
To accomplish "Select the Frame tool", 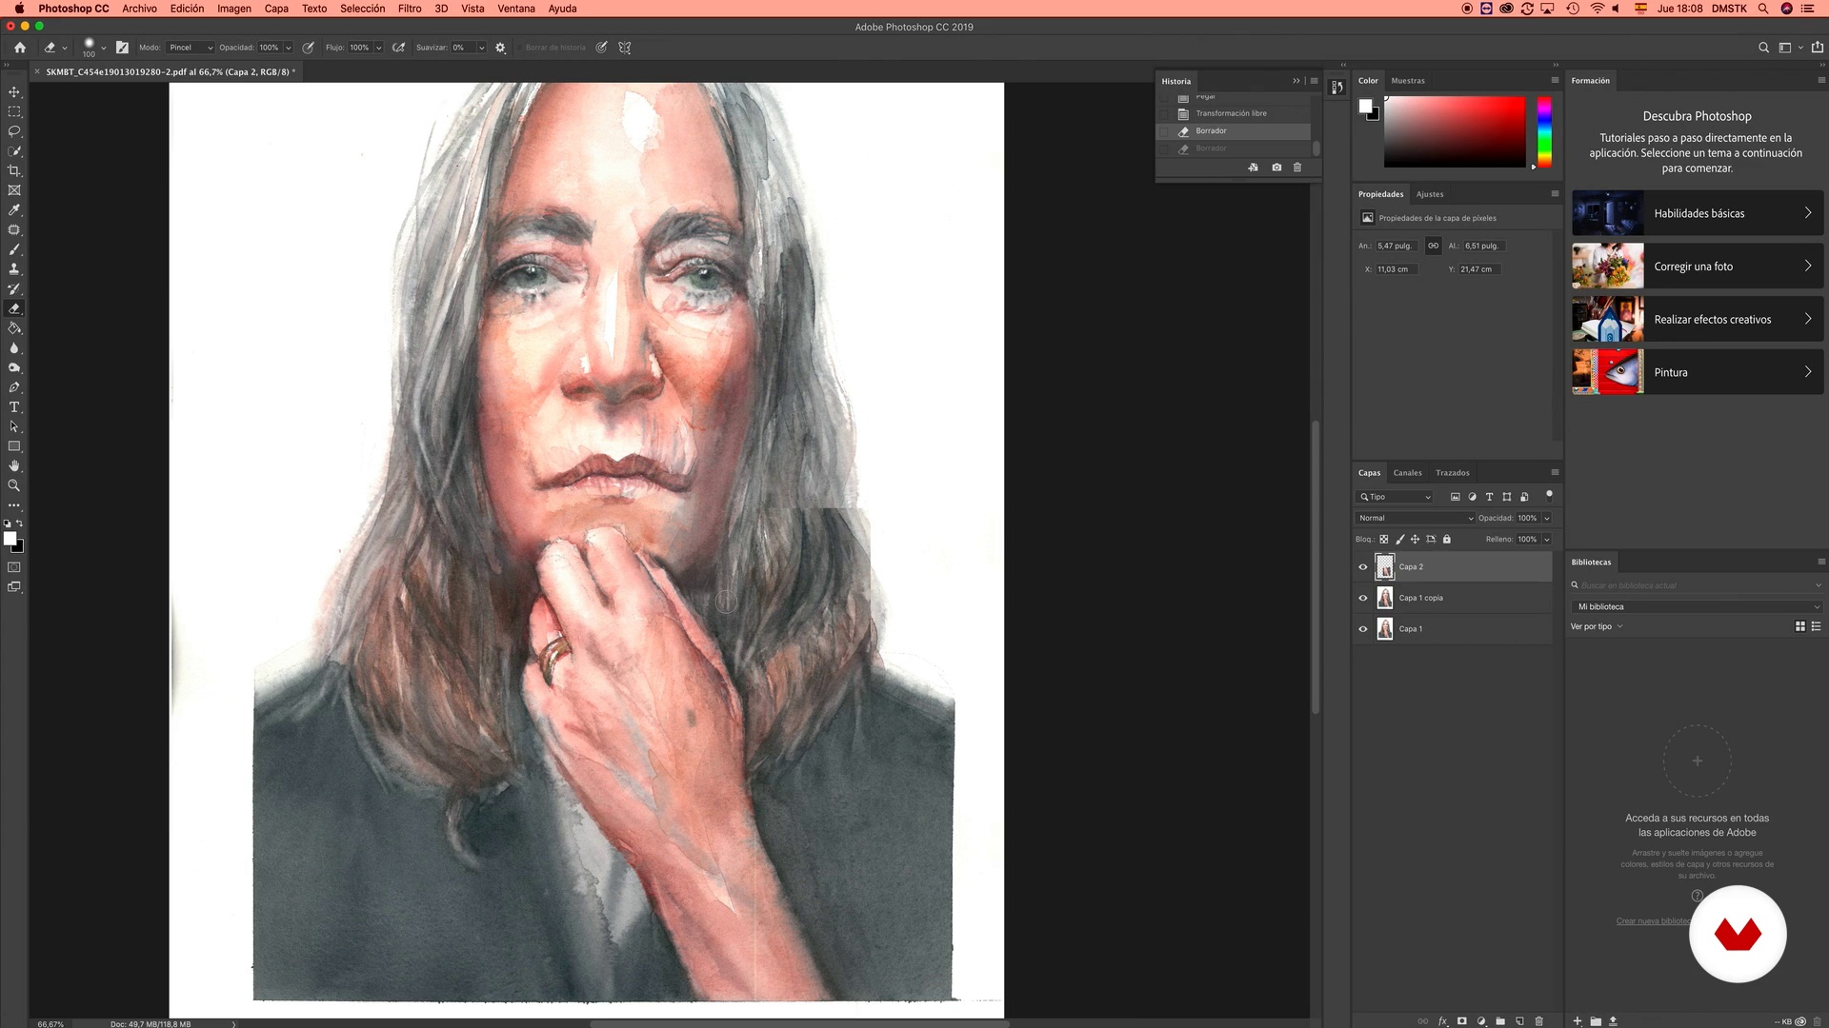I will (x=14, y=190).
